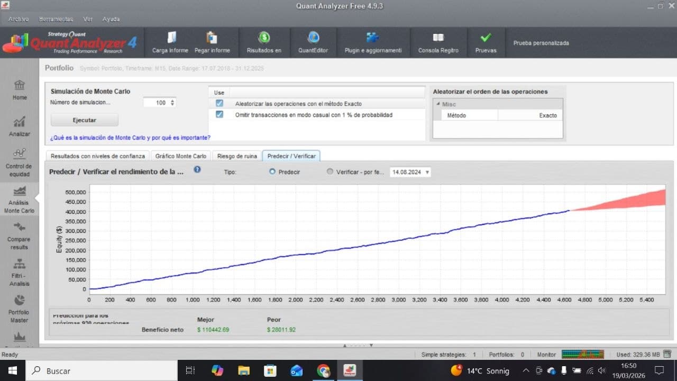This screenshot has height=381, width=677.
Task: Click the Peor value $ 28011.92
Action: point(281,330)
